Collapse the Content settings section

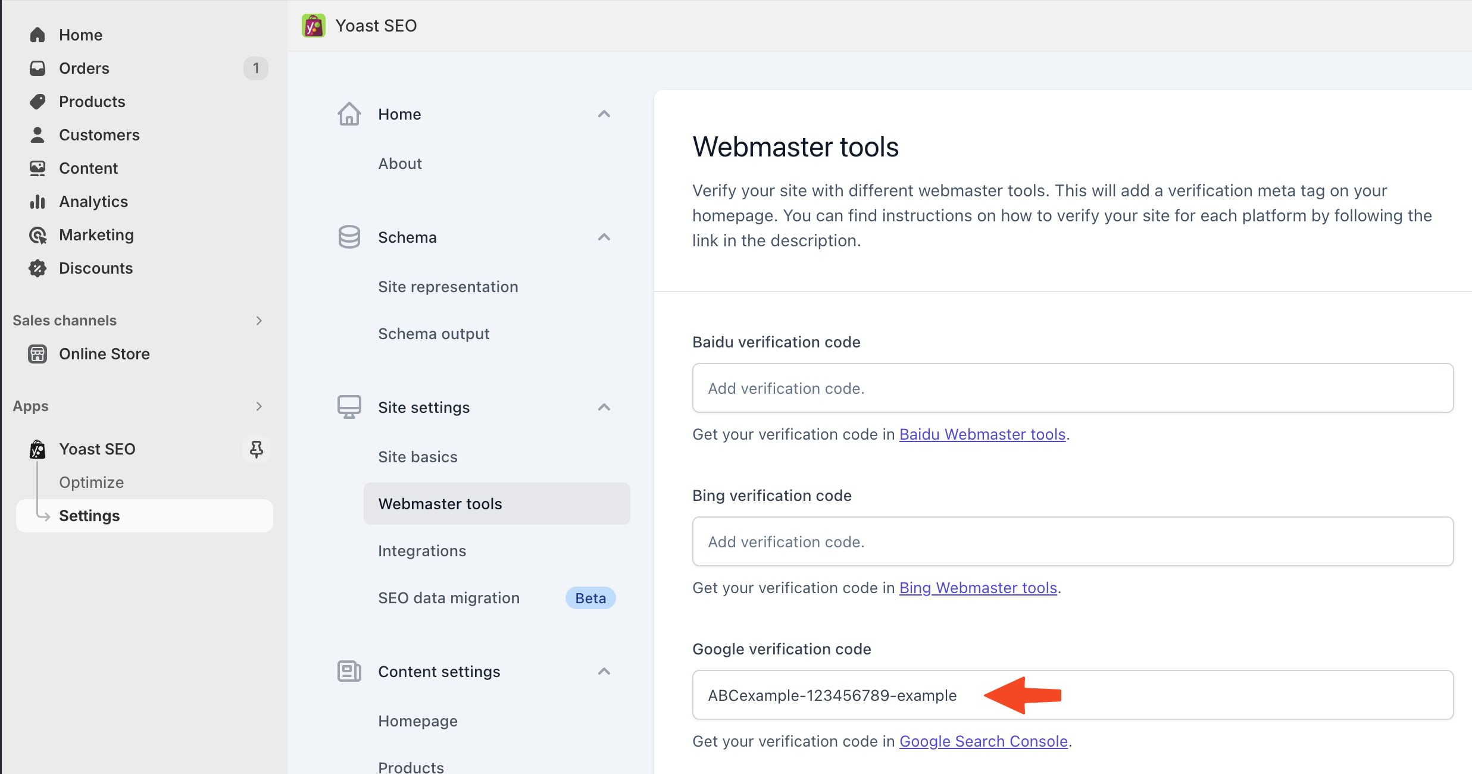(604, 671)
